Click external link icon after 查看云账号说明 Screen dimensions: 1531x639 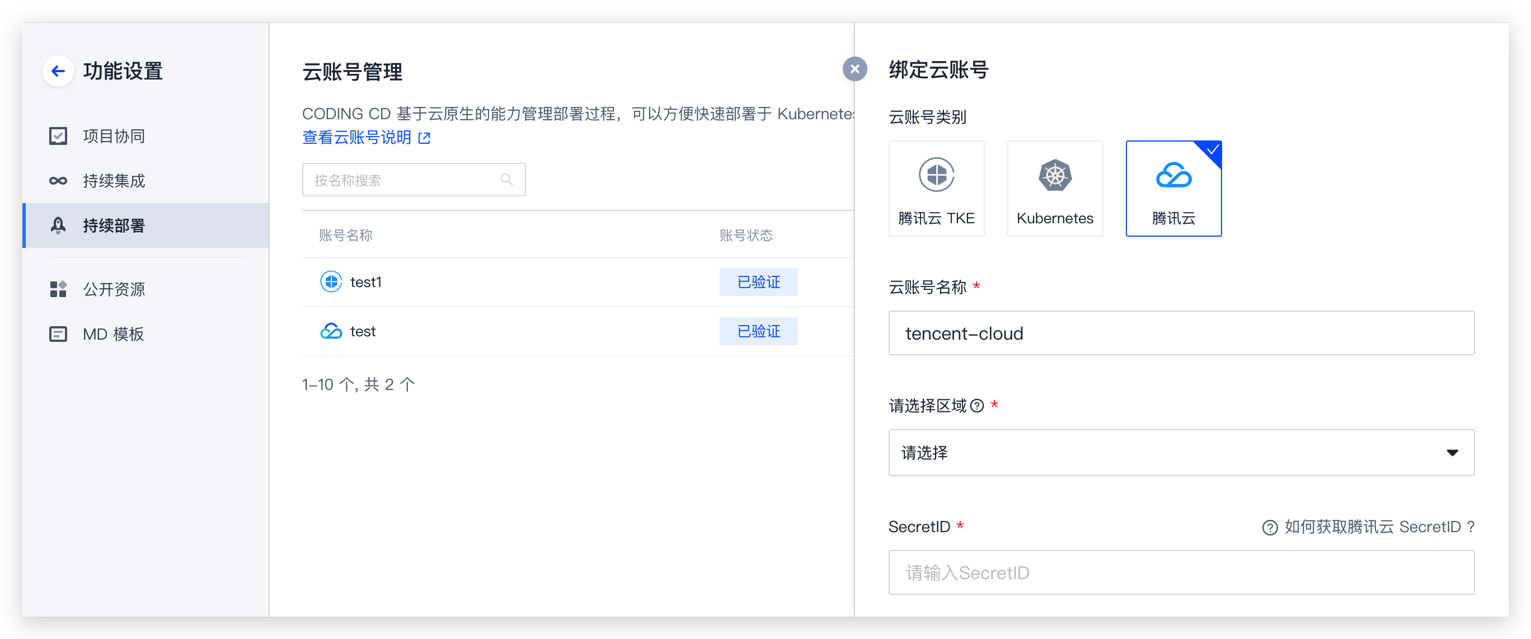(424, 139)
